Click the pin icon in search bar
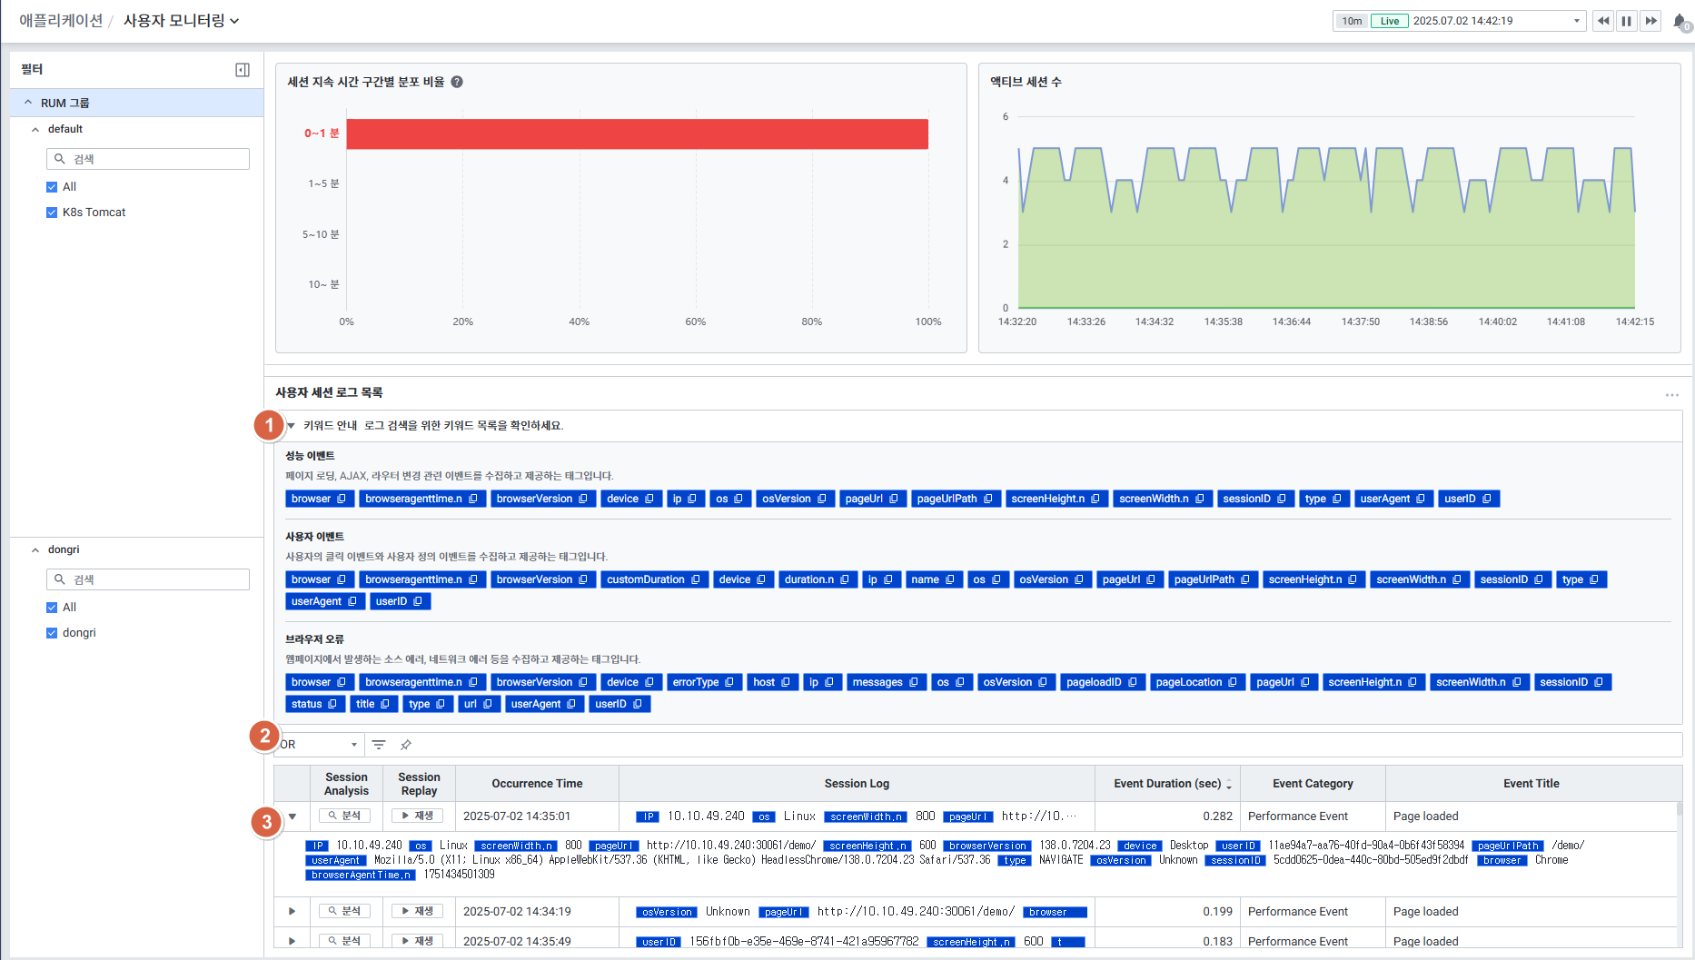 (x=406, y=745)
